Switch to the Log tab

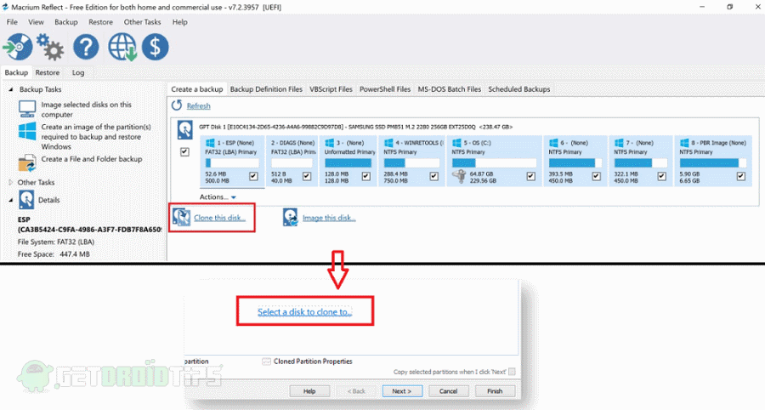pyautogui.click(x=78, y=72)
